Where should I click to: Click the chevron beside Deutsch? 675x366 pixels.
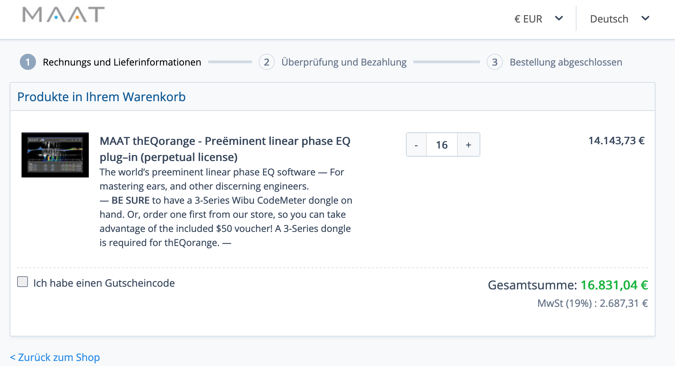[x=645, y=18]
